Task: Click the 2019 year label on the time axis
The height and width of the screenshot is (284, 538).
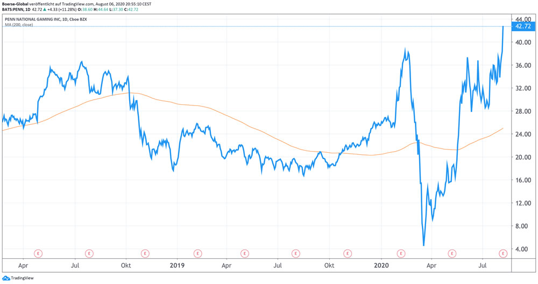Action: click(177, 266)
